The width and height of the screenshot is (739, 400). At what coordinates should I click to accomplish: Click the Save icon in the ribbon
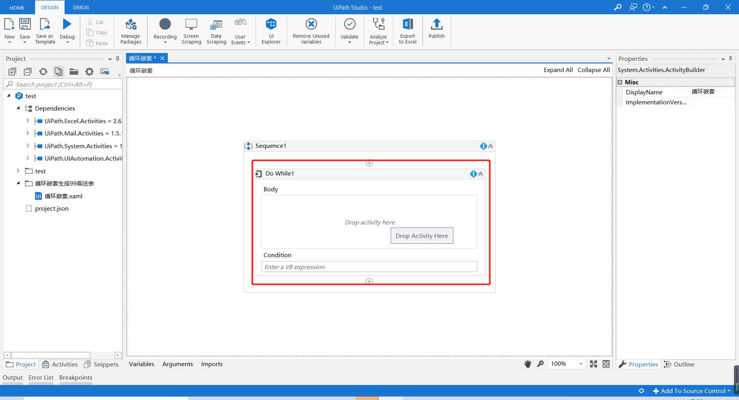pos(25,25)
